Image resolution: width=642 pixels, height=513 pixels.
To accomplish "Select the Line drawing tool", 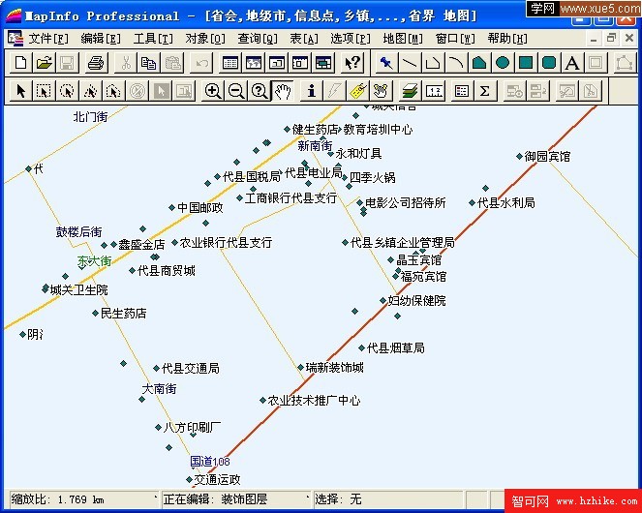I will tap(410, 63).
